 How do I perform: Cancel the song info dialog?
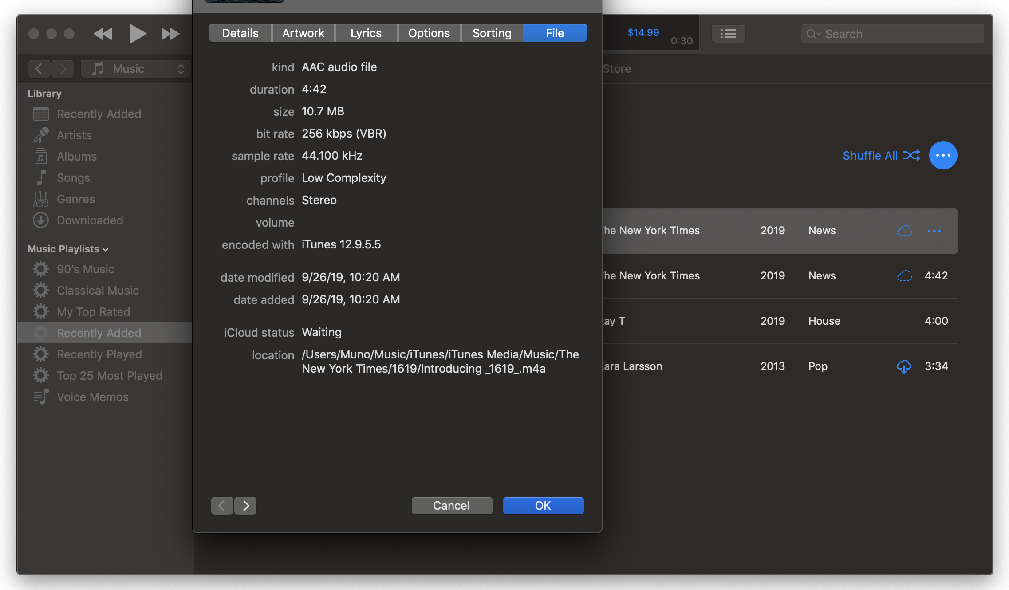point(451,505)
